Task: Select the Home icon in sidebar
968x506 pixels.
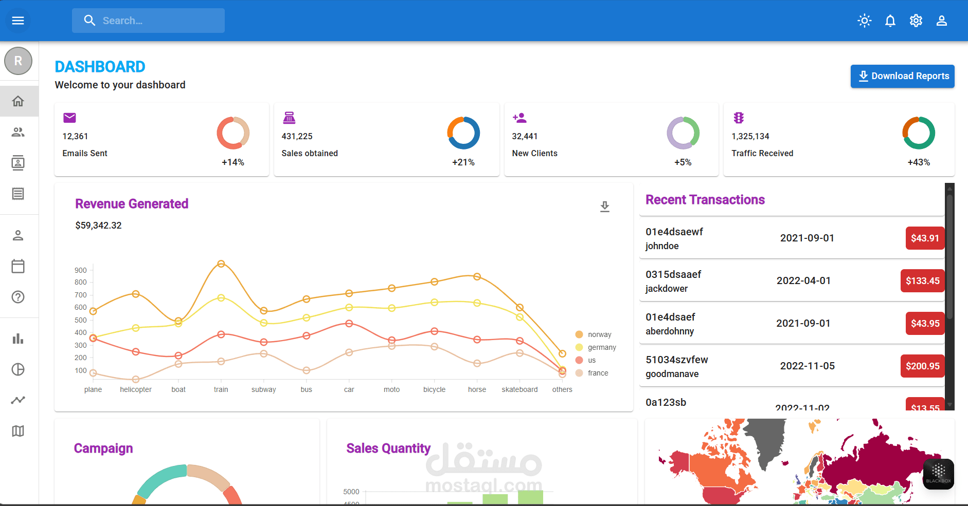Action: [x=19, y=101]
